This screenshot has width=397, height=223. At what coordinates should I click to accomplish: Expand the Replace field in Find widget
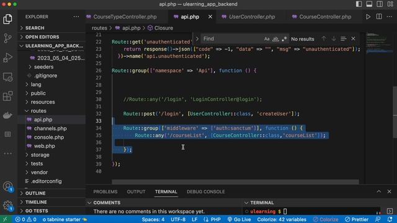coord(197,39)
